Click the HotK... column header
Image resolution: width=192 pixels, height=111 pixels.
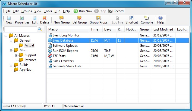pyautogui.click(x=131, y=29)
